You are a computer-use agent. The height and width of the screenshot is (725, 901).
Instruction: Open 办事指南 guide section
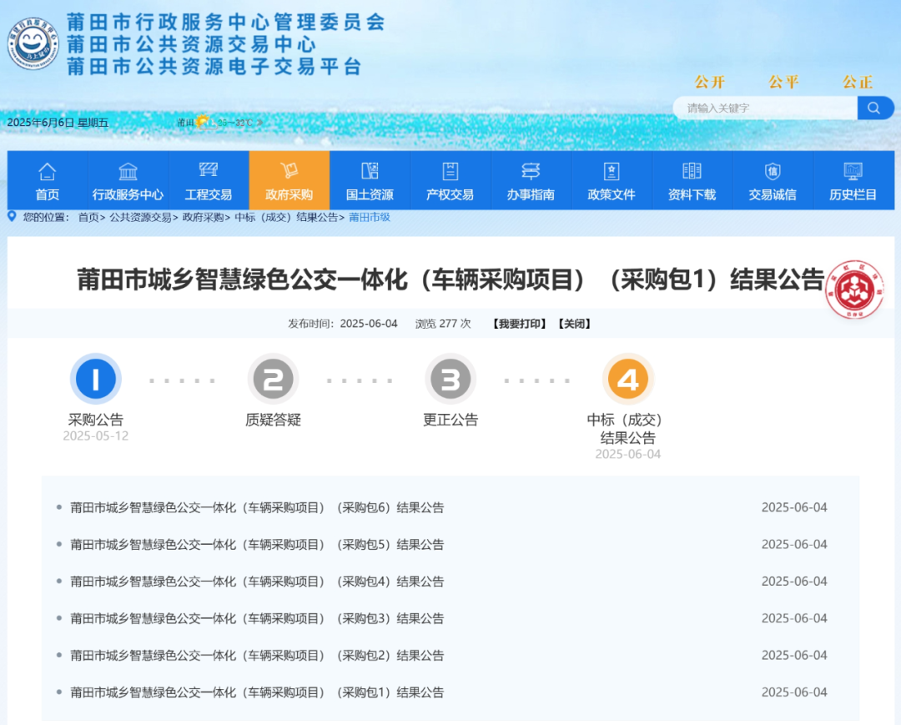[x=531, y=180]
